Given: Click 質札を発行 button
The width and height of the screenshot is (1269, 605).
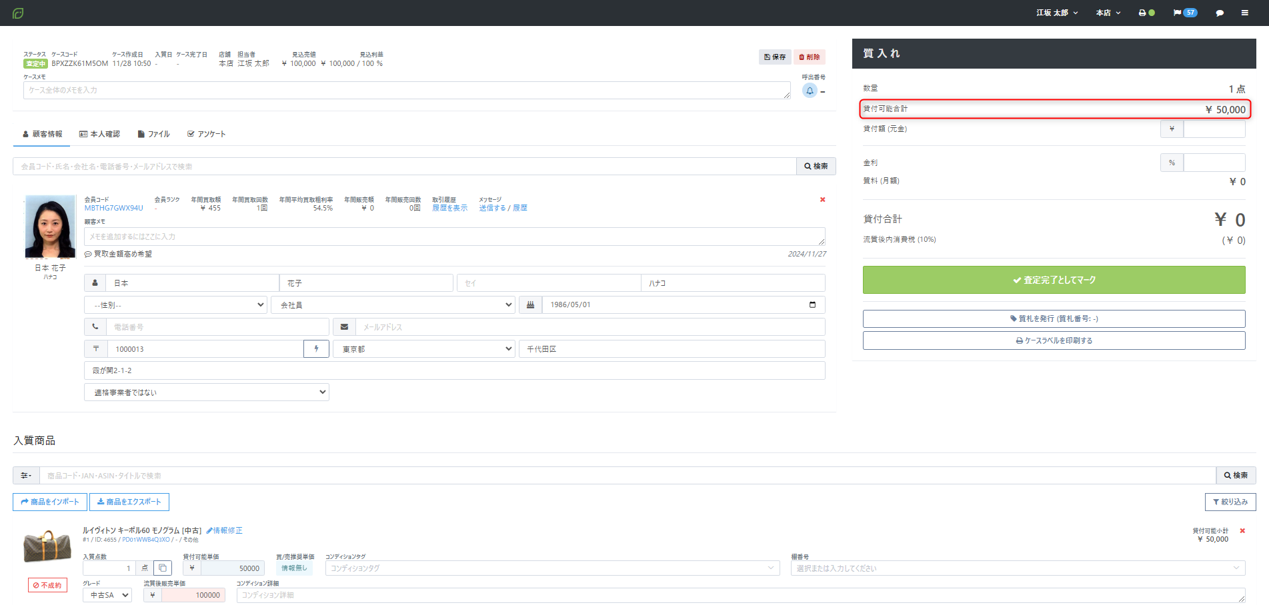Looking at the screenshot, I should (1054, 318).
